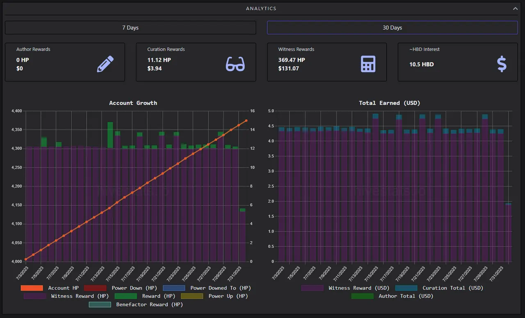The height and width of the screenshot is (318, 525).
Task: Click the Witness Rewards 369.47 HP card
Action: click(x=326, y=62)
